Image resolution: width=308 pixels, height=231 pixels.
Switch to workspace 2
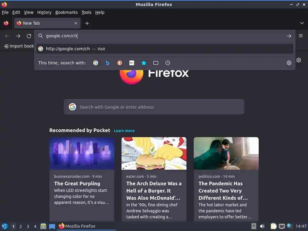pyautogui.click(x=21, y=226)
